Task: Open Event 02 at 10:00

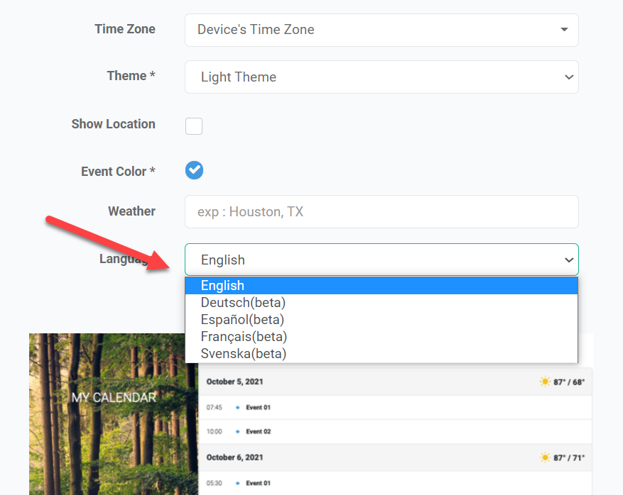Action: (x=258, y=431)
